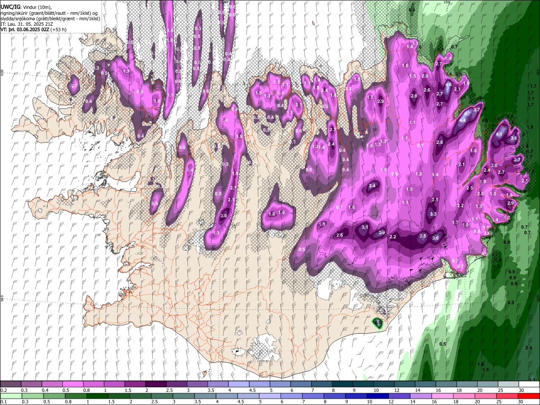Image resolution: width=540 pixels, height=405 pixels.
Task: Click the pale green rain-scale swatch for 0.1–0.3
Action: point(11,396)
